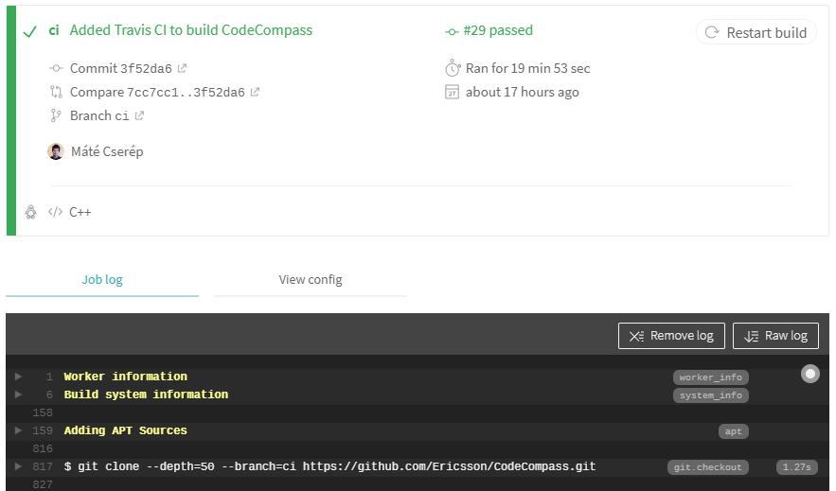Screen dimensions: 836x491
Task: Click the green passed checkmark icon
Action: [x=30, y=32]
